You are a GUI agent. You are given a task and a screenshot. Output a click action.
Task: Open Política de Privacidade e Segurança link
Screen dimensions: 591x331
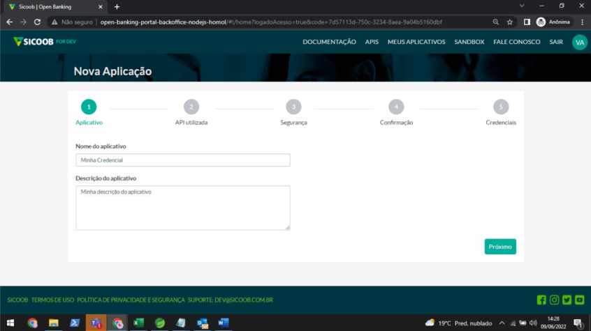[131, 300]
